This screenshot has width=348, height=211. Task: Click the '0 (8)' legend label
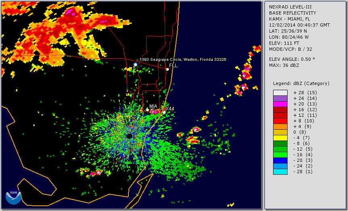300,132
